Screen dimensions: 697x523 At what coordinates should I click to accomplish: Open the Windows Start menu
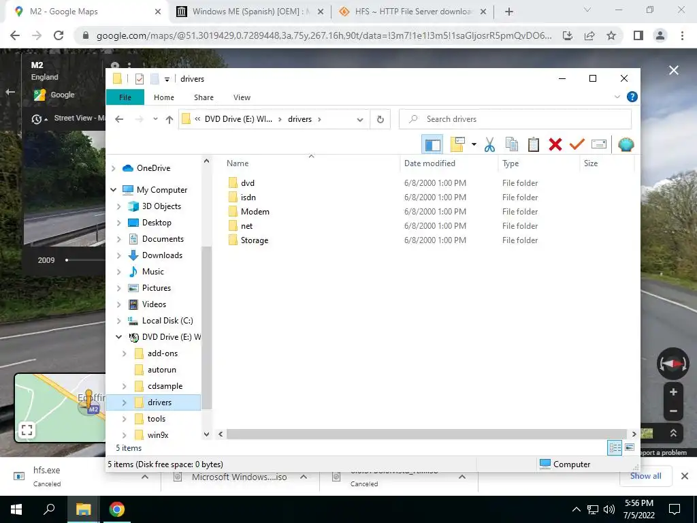click(x=16, y=509)
